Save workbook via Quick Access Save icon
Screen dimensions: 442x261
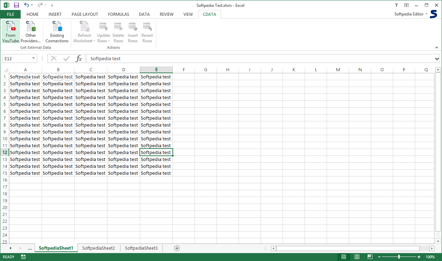[x=16, y=5]
